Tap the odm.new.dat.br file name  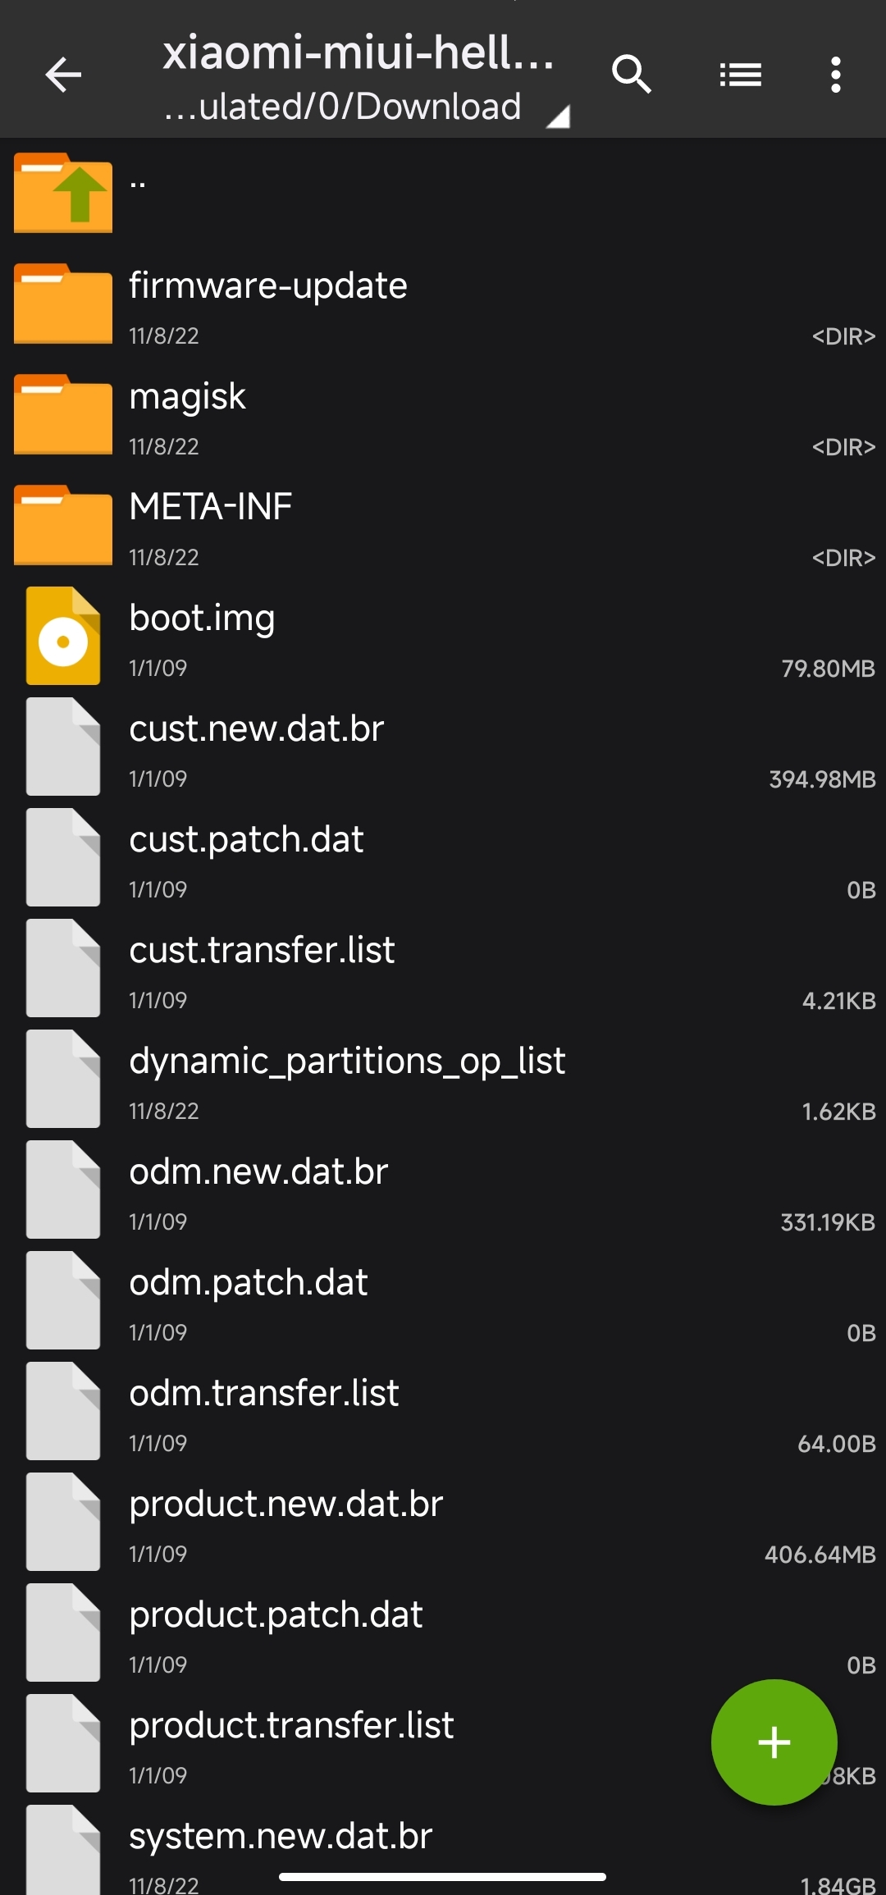259,1171
